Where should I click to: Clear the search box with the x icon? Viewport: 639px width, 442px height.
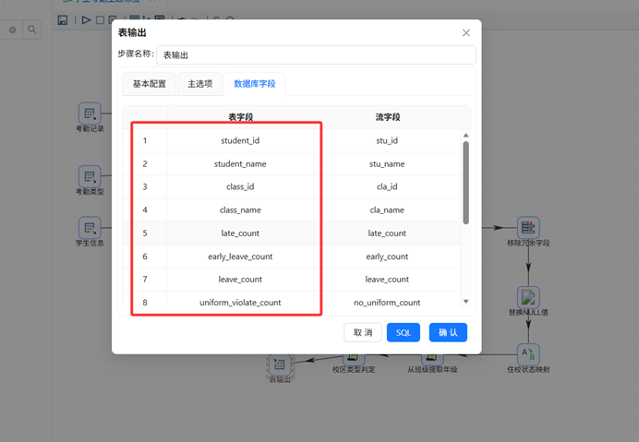coord(13,30)
